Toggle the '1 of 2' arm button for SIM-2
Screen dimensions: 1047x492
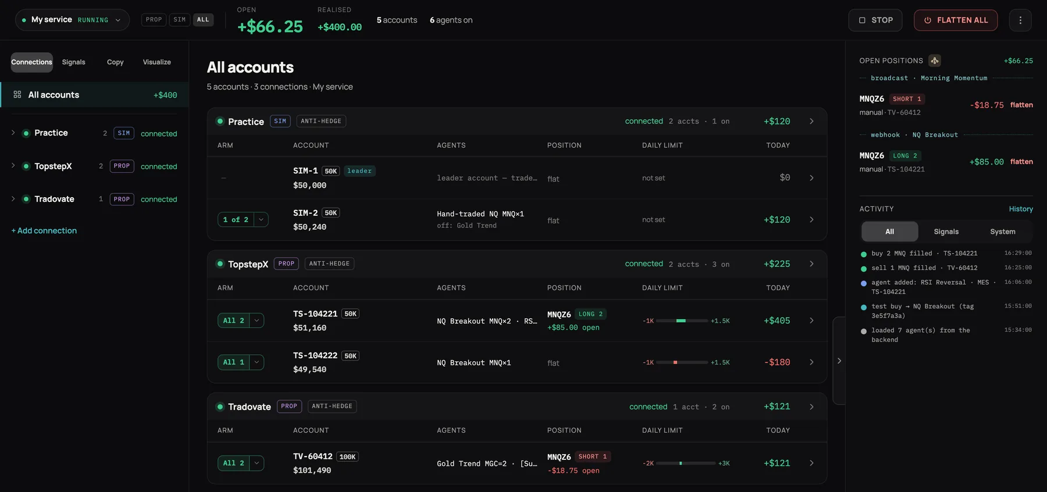coord(236,220)
